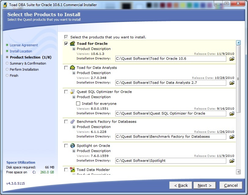The width and height of the screenshot is (248, 195).
Task: Click the Toad for Data Analysts frog icon
Action: tap(72, 68)
